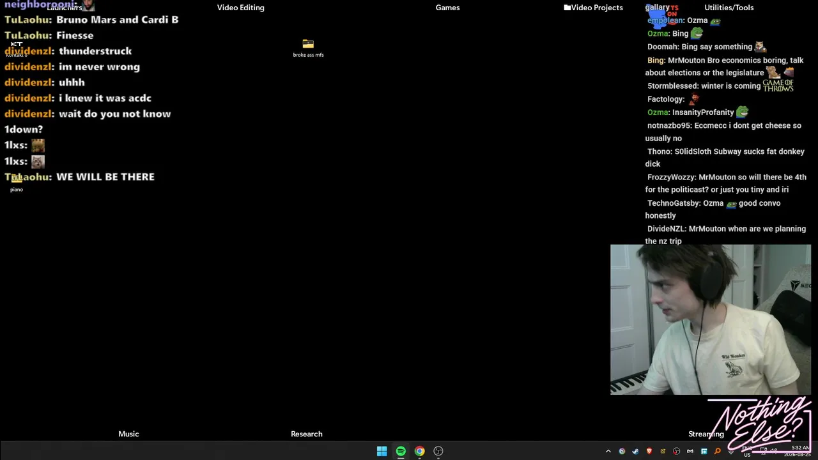
Task: Open the 'broke ass mfs' desktop folder
Action: [308, 48]
